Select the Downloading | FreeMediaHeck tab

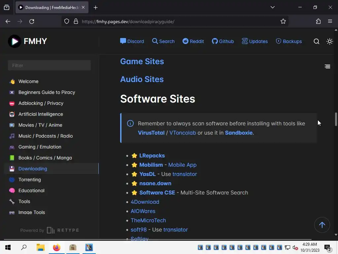52,7
